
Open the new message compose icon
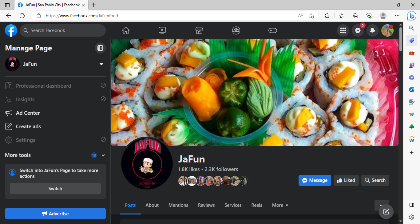coord(386,211)
